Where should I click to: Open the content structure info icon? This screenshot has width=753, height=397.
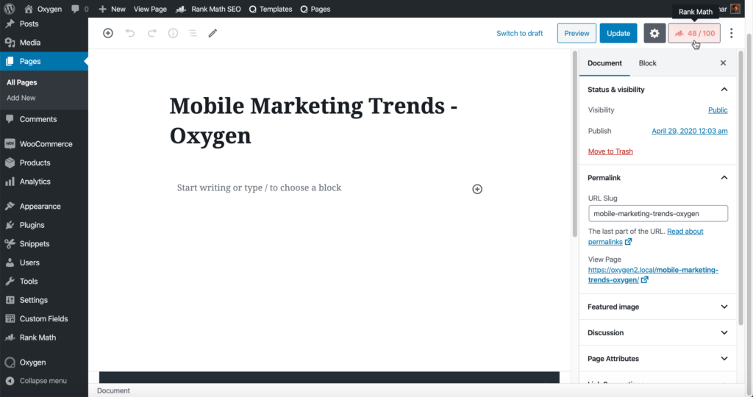(173, 33)
